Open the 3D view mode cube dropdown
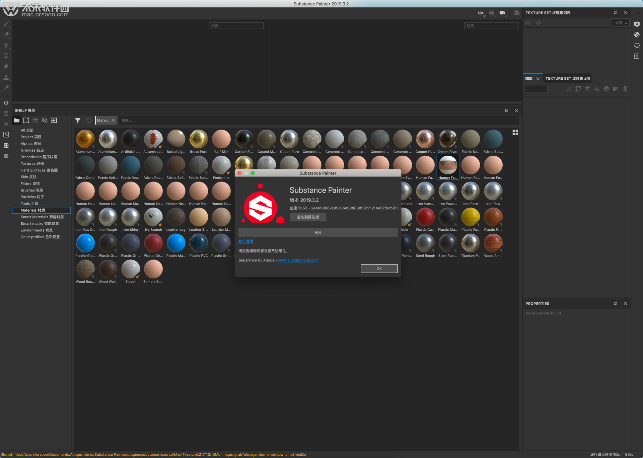643x458 pixels. (492, 13)
